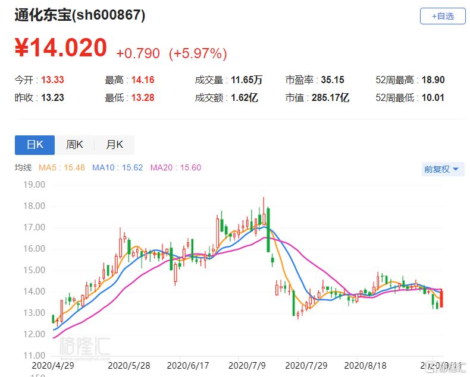Click the MA5 : 15.48 indicator label
Image resolution: width=470 pixels, height=377 pixels.
coord(62,167)
